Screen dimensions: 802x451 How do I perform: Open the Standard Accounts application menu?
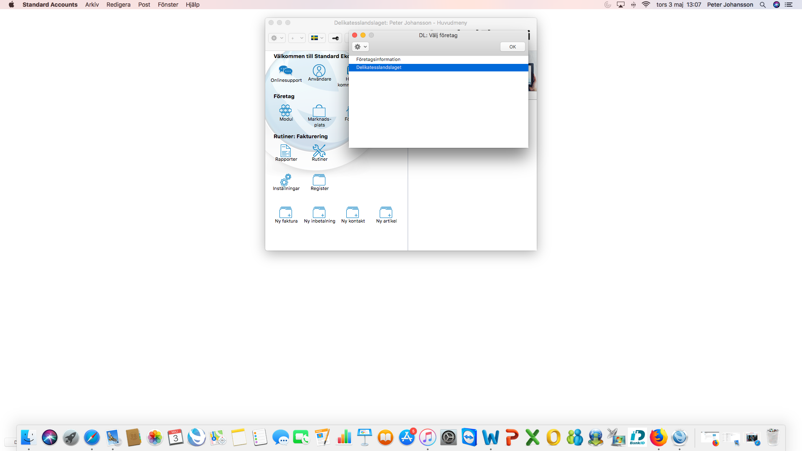50,5
